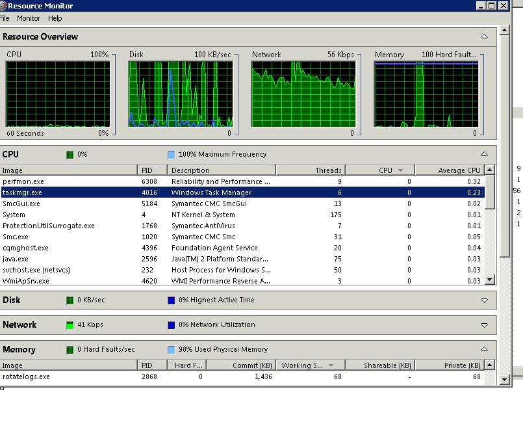523x435 pixels.
Task: Maximize the Resource Monitor window
Action: pos(492,6)
